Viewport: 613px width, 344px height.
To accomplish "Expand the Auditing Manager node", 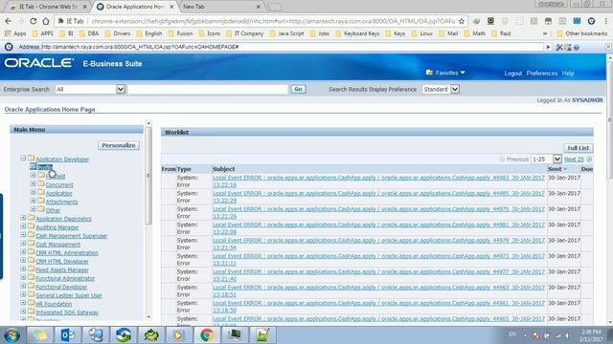I will [x=23, y=226].
